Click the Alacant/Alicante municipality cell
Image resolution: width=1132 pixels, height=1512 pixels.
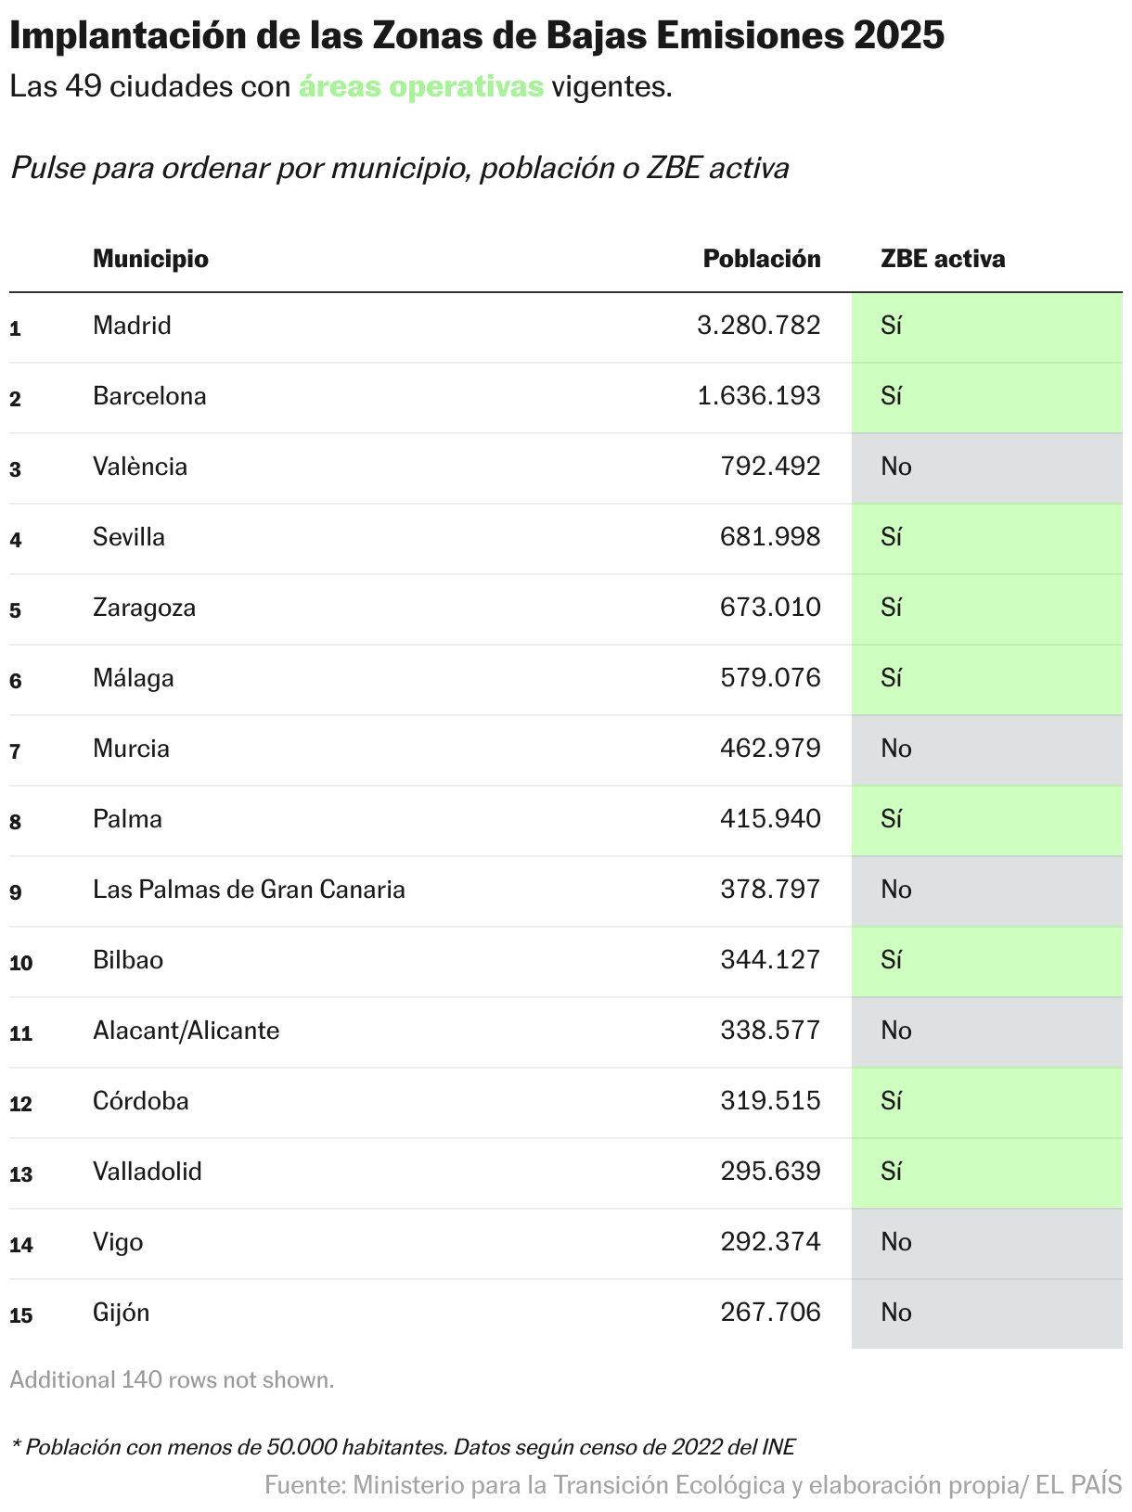pyautogui.click(x=186, y=1031)
